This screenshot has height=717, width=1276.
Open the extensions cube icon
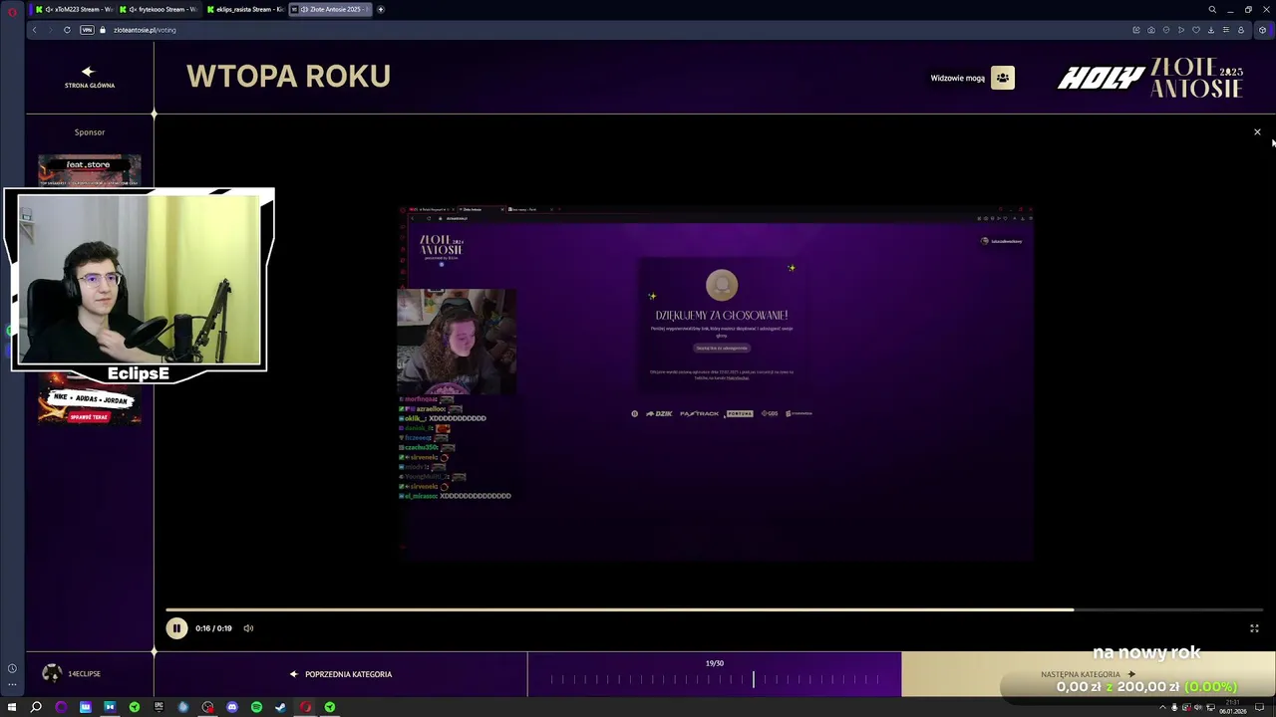1262,30
